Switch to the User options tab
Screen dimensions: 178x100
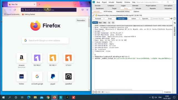(168, 6)
